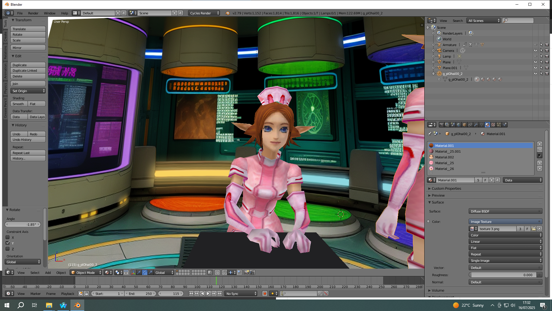Click the Repeat Last button
Viewport: 552px width, 311px height.
pyautogui.click(x=28, y=153)
